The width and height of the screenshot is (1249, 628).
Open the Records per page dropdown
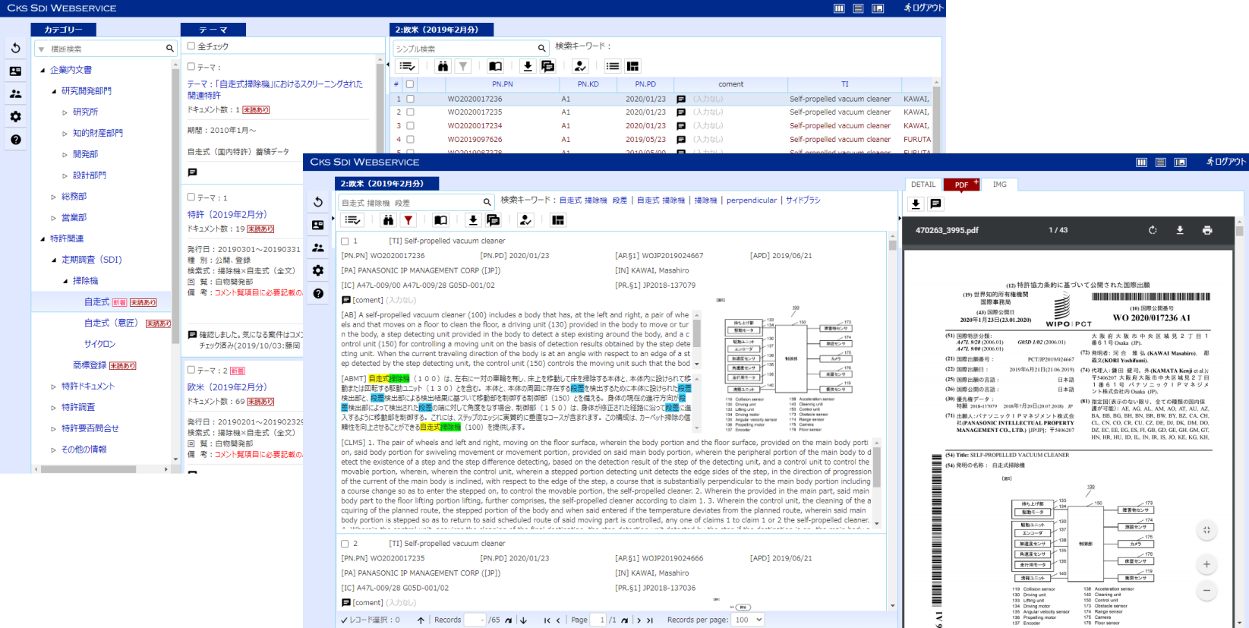click(748, 620)
